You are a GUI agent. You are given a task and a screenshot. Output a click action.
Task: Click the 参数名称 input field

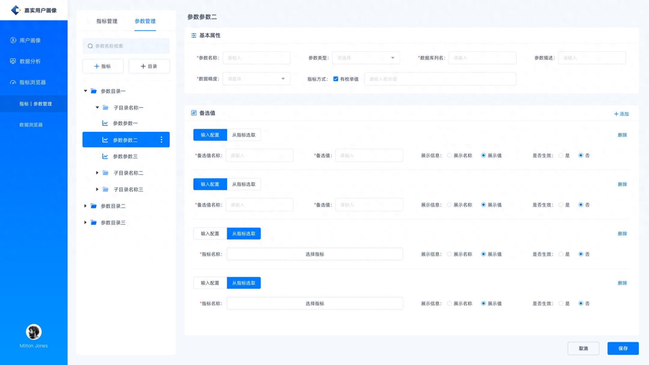(256, 58)
